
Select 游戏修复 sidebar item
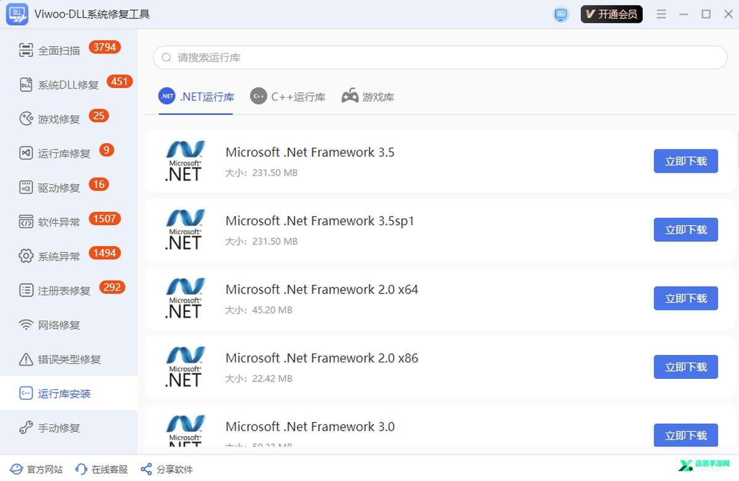pyautogui.click(x=68, y=119)
